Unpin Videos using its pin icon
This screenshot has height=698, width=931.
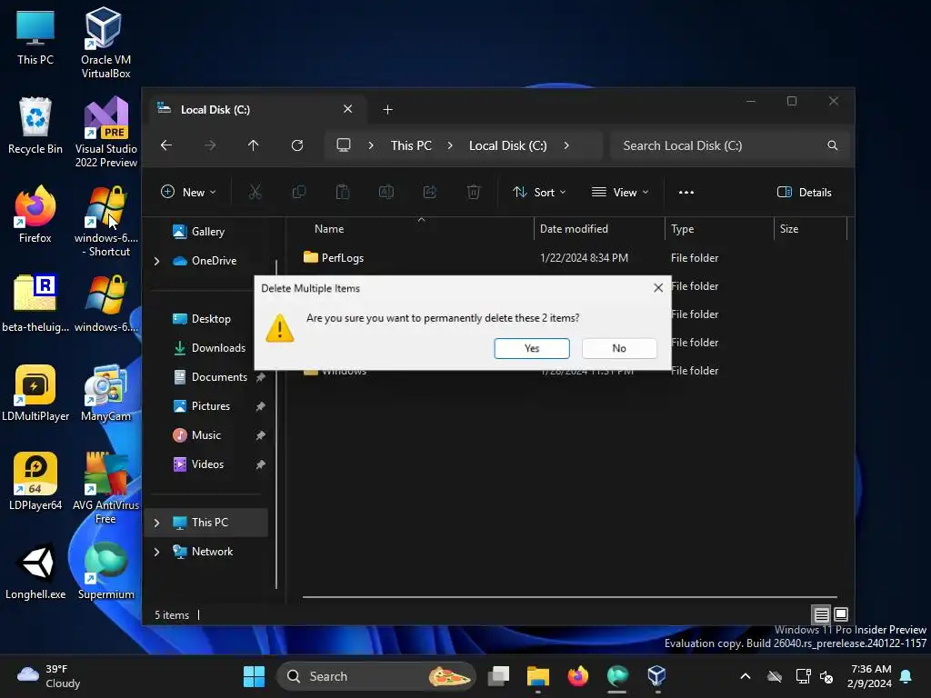click(260, 464)
